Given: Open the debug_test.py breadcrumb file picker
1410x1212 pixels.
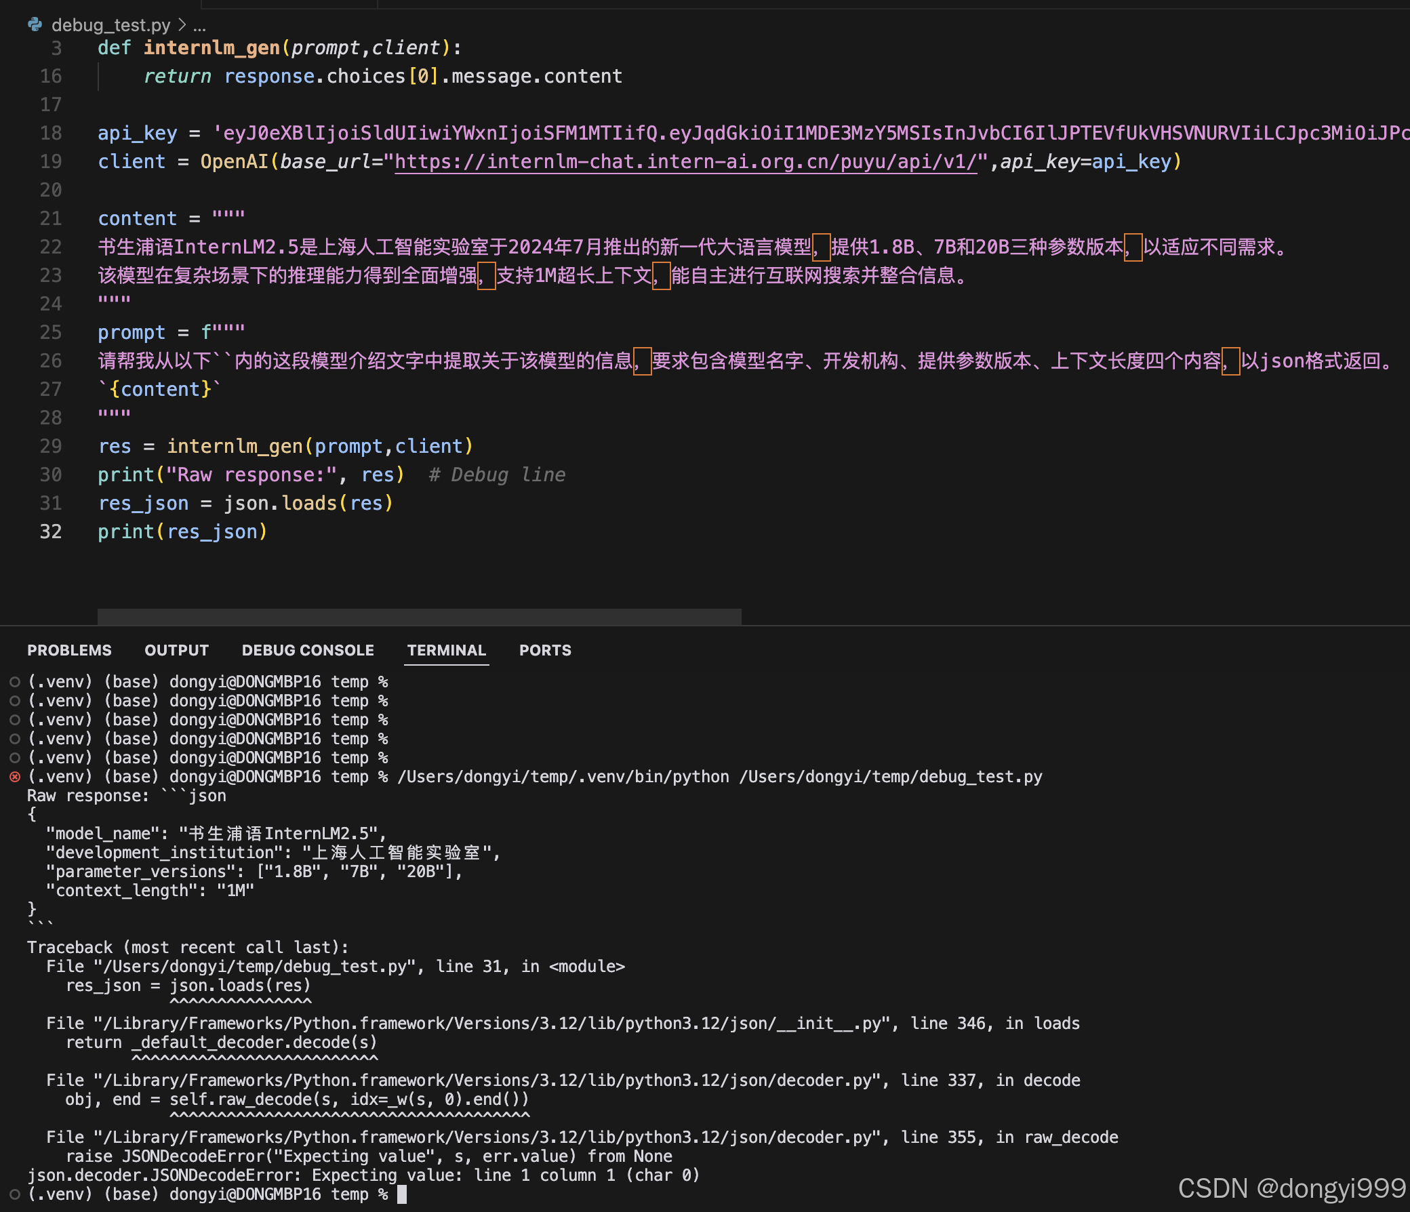Looking at the screenshot, I should click(x=111, y=25).
